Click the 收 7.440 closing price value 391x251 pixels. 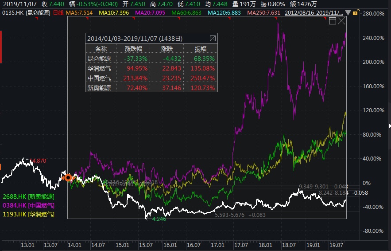(x=53, y=4)
